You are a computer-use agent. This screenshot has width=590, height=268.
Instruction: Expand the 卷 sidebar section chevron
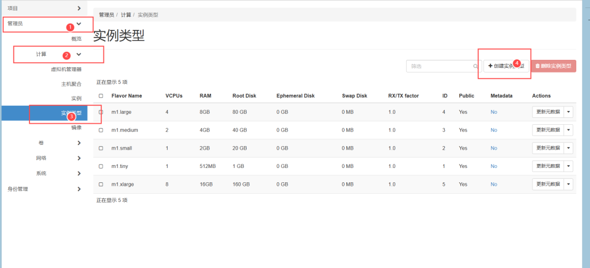coord(79,143)
